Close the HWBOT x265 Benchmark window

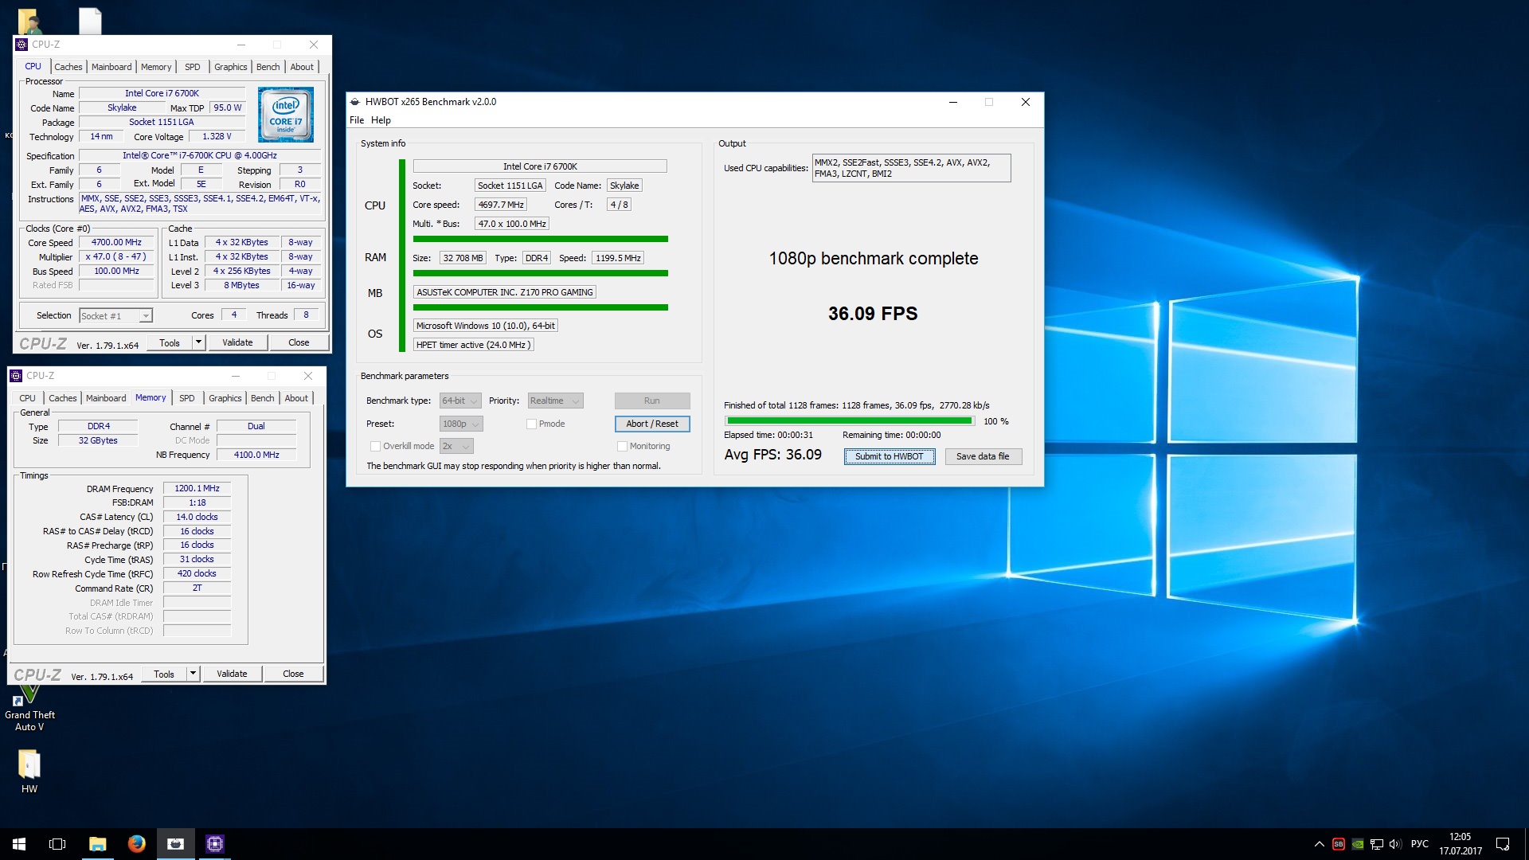click(1026, 102)
